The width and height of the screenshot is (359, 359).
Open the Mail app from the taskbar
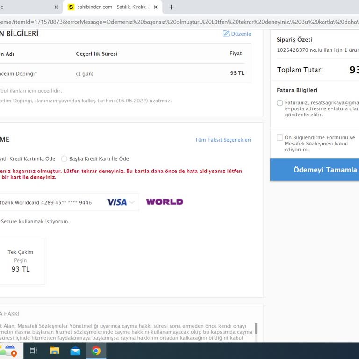point(75,351)
